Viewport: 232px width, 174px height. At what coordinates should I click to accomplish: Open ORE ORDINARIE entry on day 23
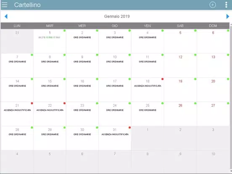82,110
